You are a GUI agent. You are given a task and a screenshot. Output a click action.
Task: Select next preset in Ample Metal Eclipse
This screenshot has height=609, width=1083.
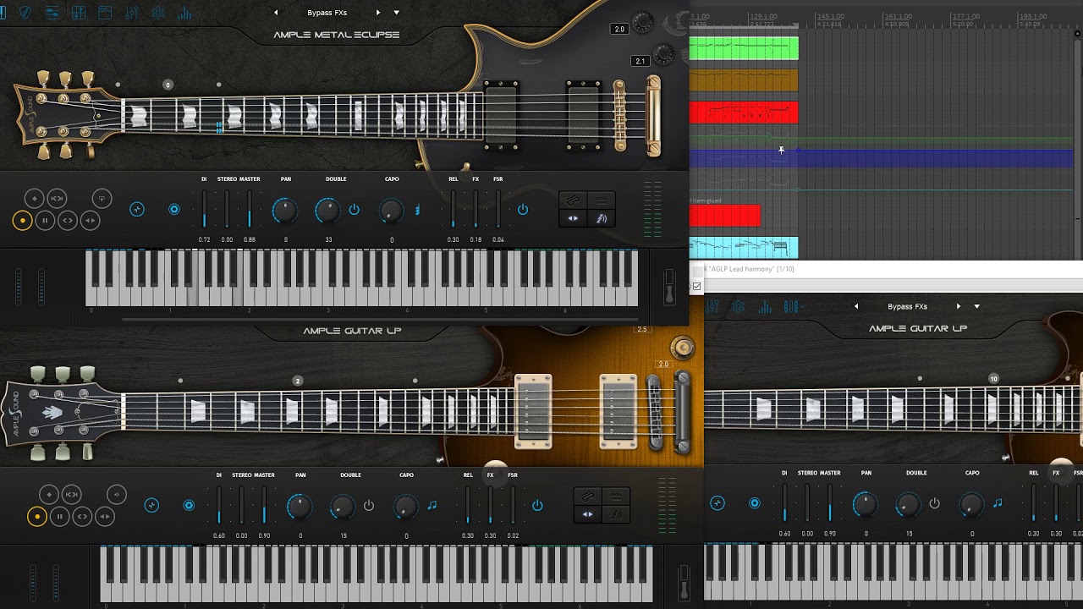point(377,13)
